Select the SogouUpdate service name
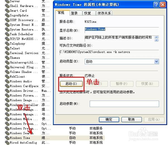This screenshot has width=168, height=145. tap(19, 15)
